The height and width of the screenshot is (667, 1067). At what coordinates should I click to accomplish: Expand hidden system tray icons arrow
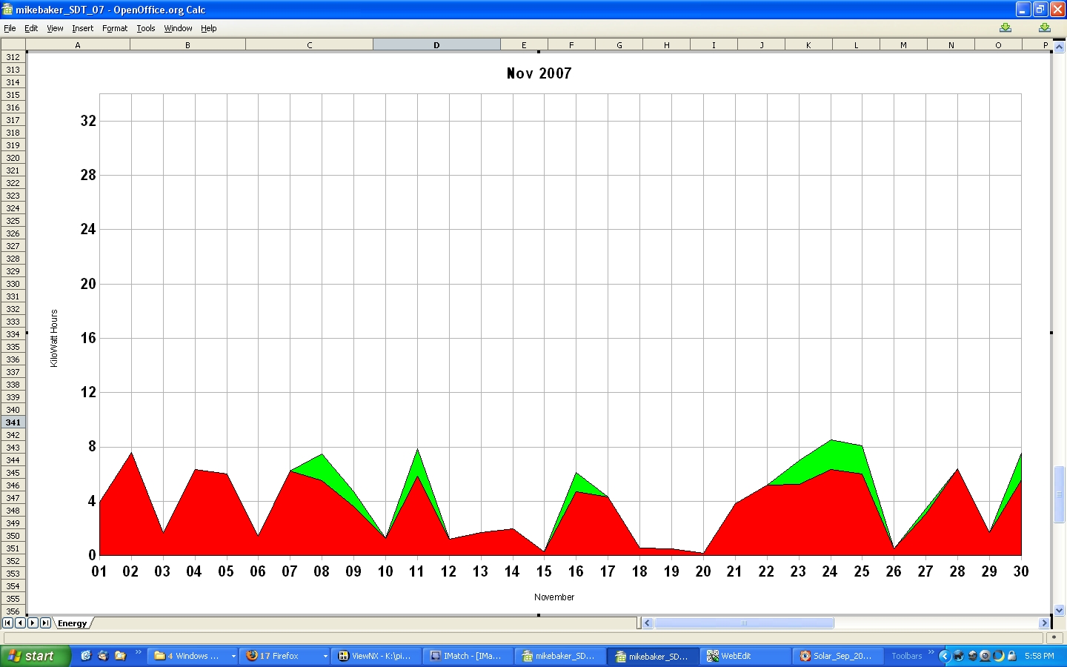click(944, 656)
